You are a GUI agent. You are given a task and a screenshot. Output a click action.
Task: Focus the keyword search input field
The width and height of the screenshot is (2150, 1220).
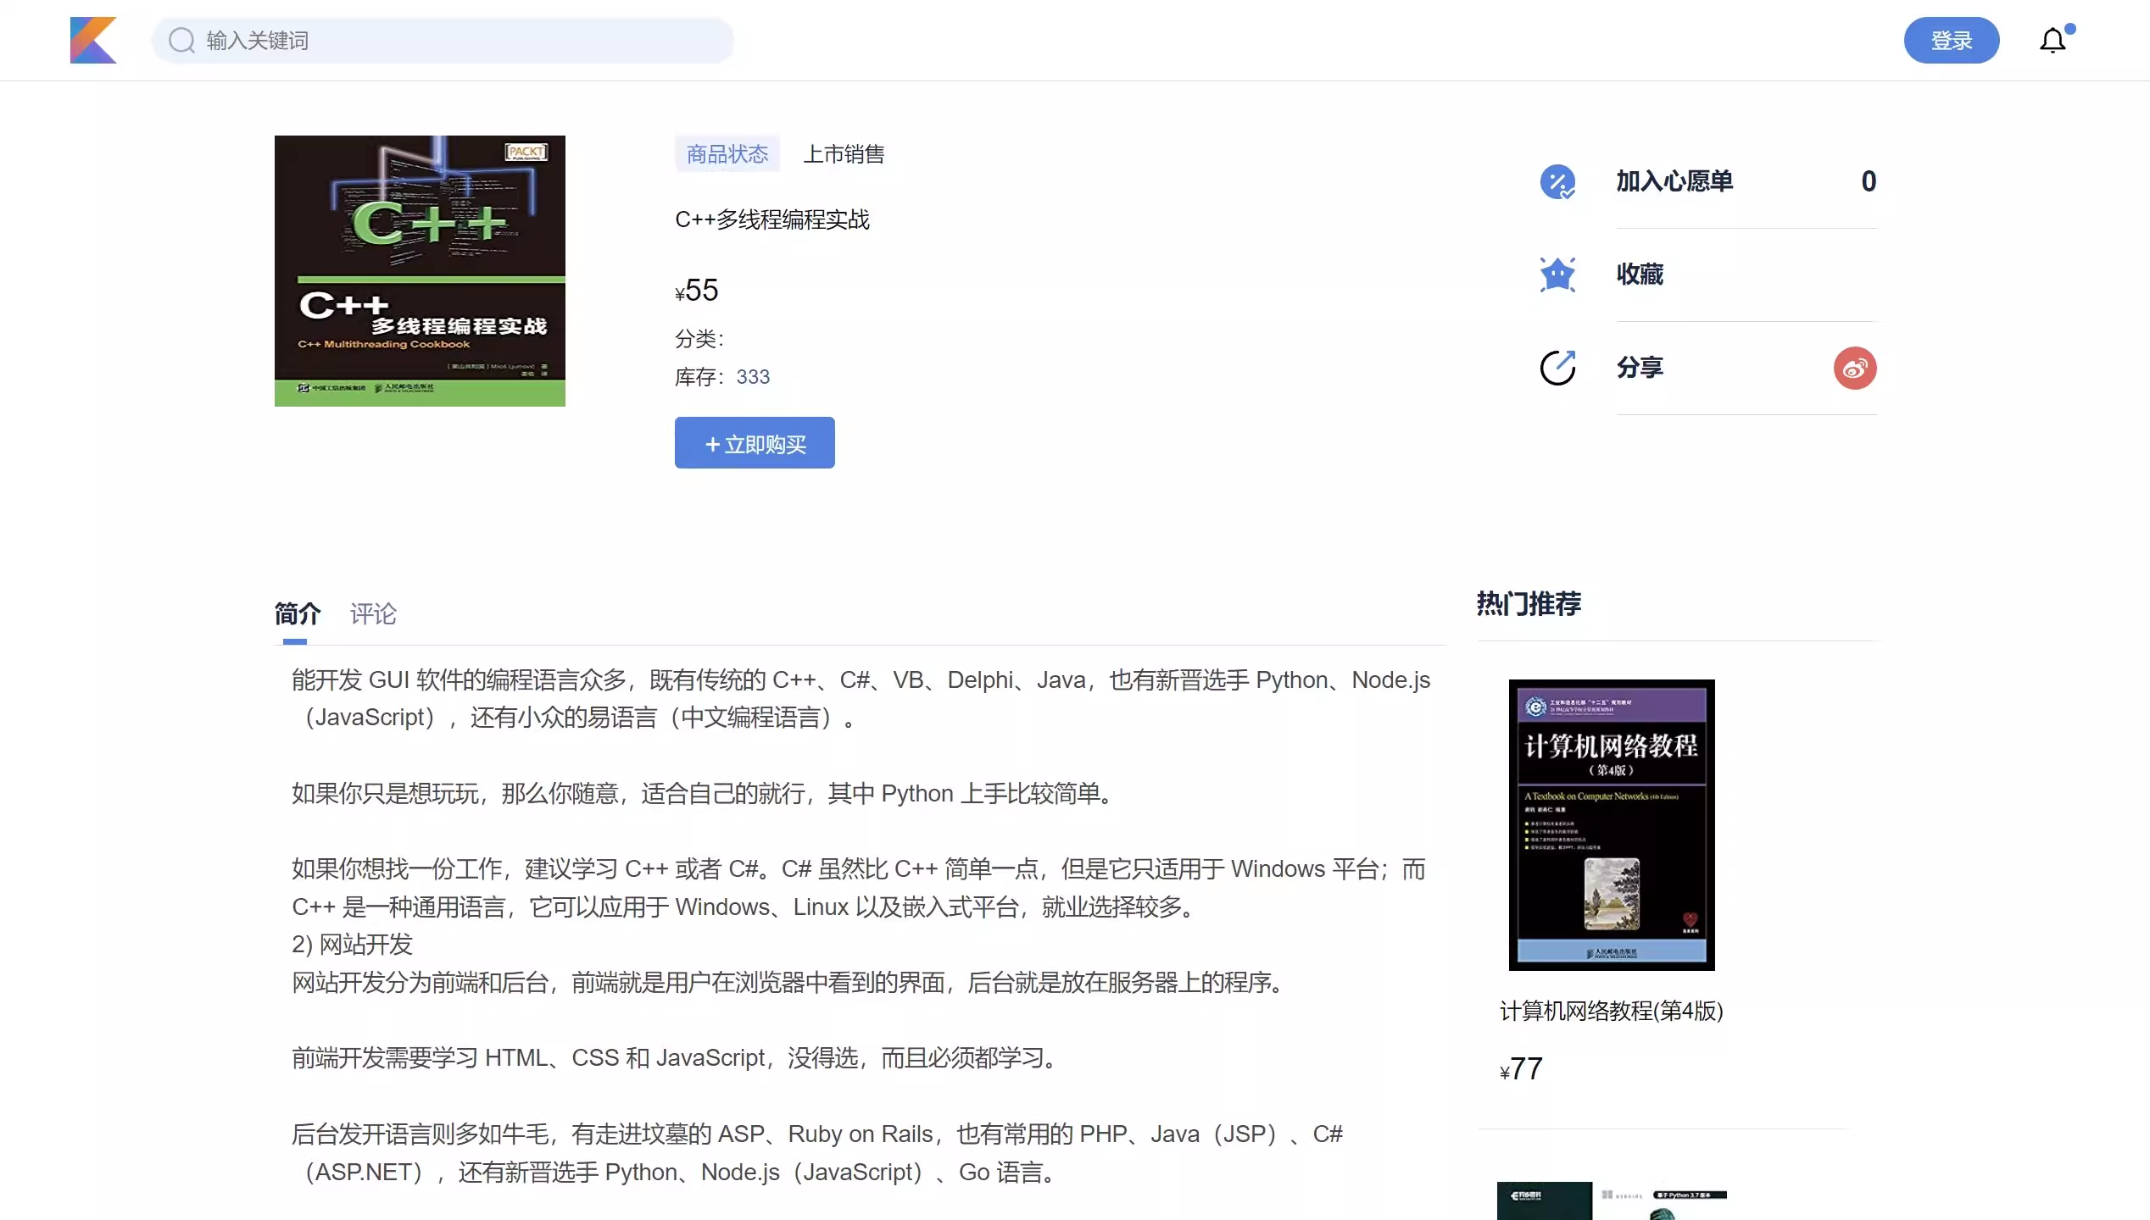click(x=443, y=40)
